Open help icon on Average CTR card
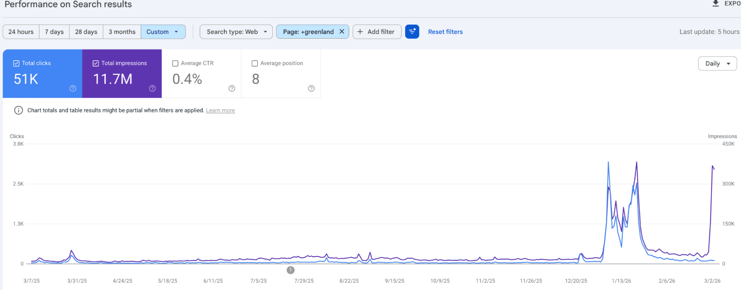741x290 pixels. coord(232,88)
